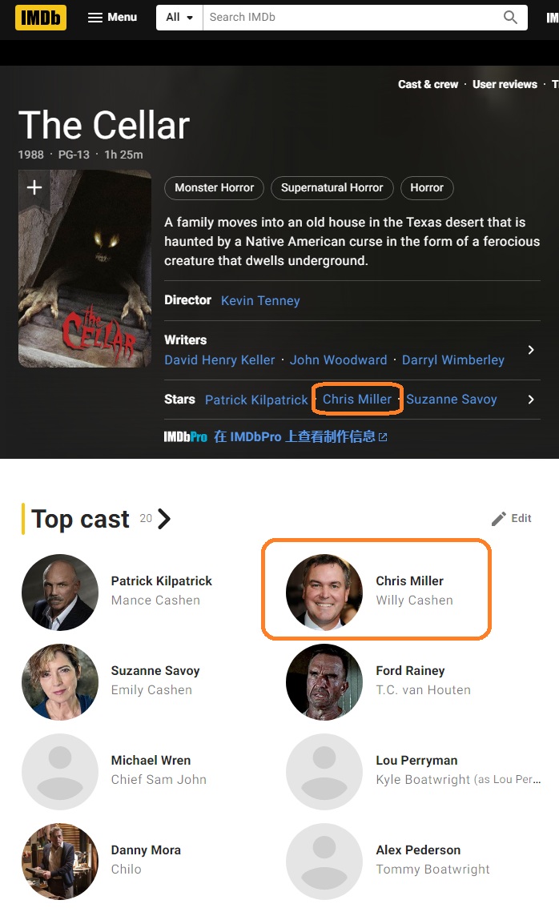The width and height of the screenshot is (559, 920).
Task: Open the Tommy Boatwright character link
Action: (x=432, y=870)
